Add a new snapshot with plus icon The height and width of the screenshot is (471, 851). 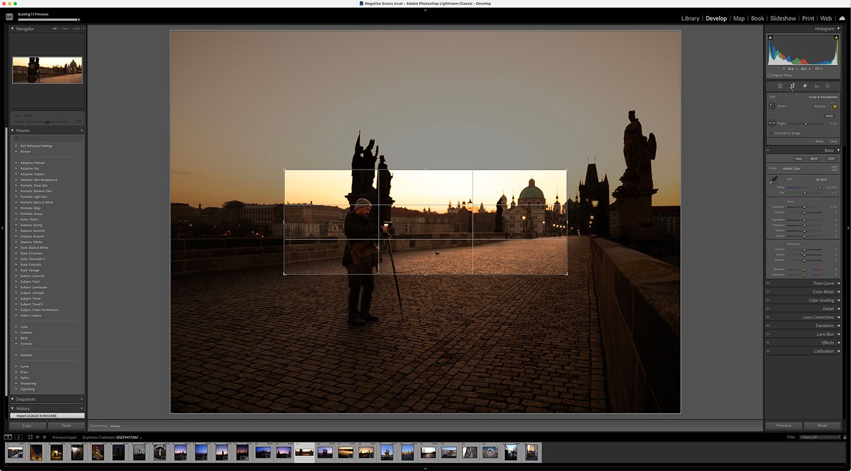tap(81, 399)
